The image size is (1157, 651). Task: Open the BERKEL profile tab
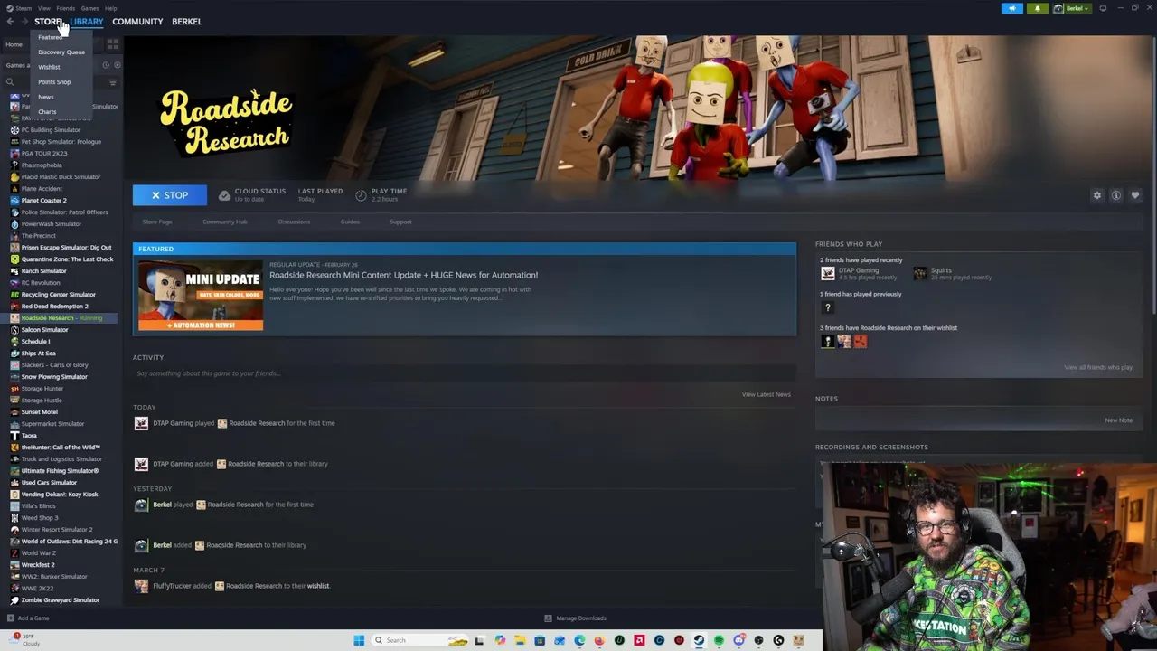[x=187, y=22]
